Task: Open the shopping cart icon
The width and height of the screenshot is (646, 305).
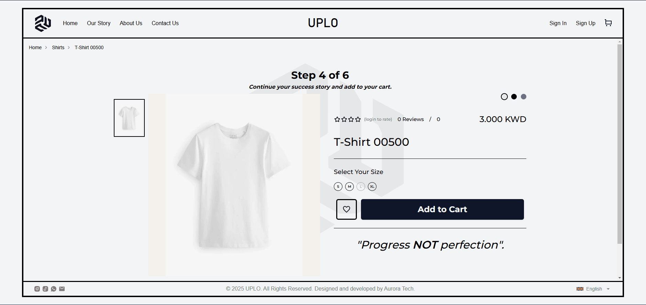Action: [608, 23]
